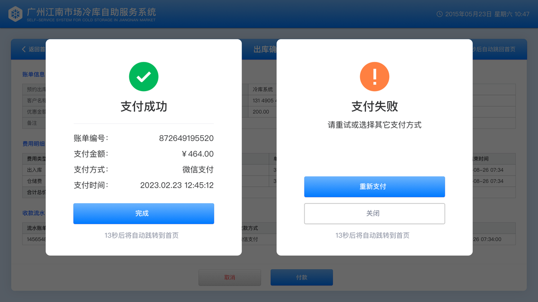
Task: Go back via 返回首页 link
Action: [37, 49]
